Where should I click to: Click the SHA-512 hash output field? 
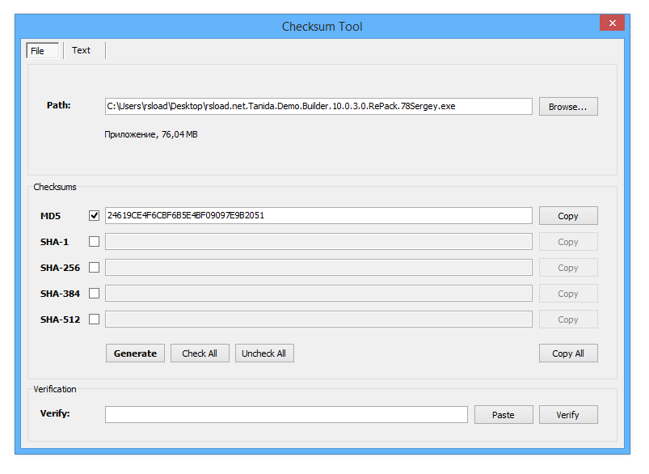[318, 320]
